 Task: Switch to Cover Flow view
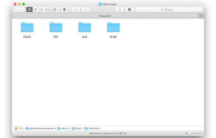pos(47,9)
